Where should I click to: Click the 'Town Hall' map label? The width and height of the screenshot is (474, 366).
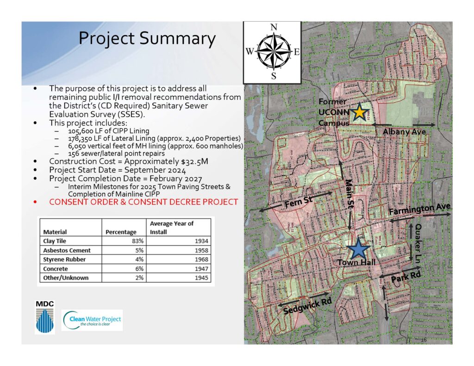(x=356, y=262)
